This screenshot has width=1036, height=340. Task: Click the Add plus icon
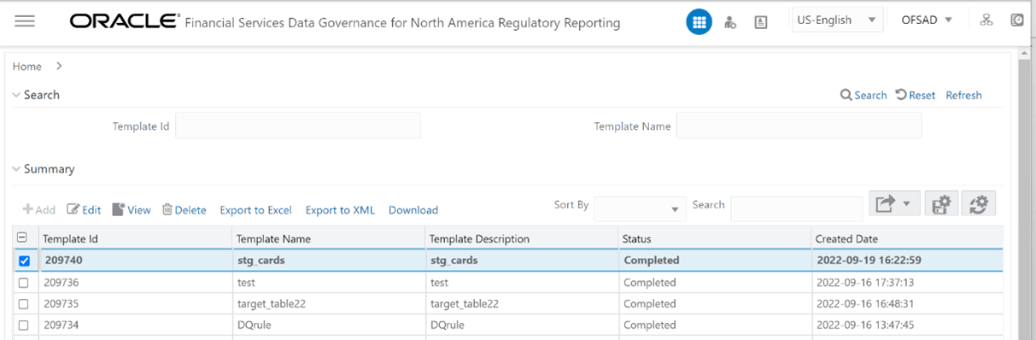(x=27, y=209)
